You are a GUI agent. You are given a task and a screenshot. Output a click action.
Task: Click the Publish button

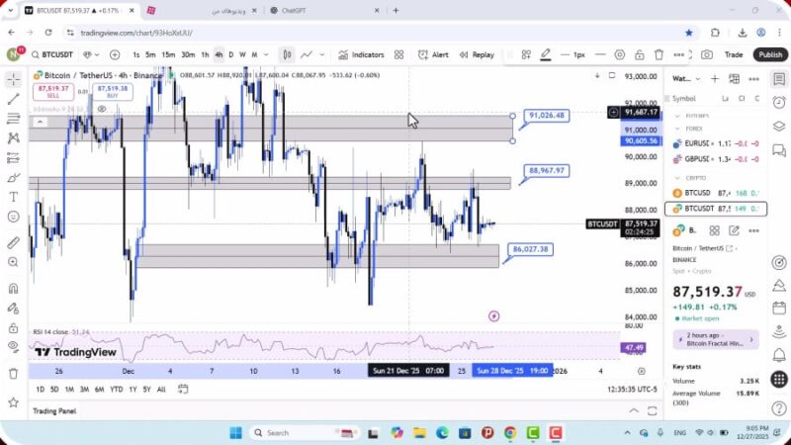pyautogui.click(x=769, y=55)
